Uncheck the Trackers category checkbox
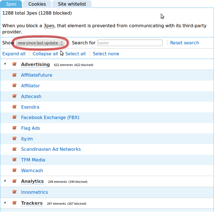This screenshot has height=212, width=214. [x=15, y=203]
